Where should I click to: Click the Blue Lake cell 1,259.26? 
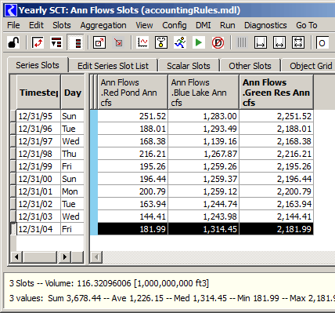tap(204, 166)
